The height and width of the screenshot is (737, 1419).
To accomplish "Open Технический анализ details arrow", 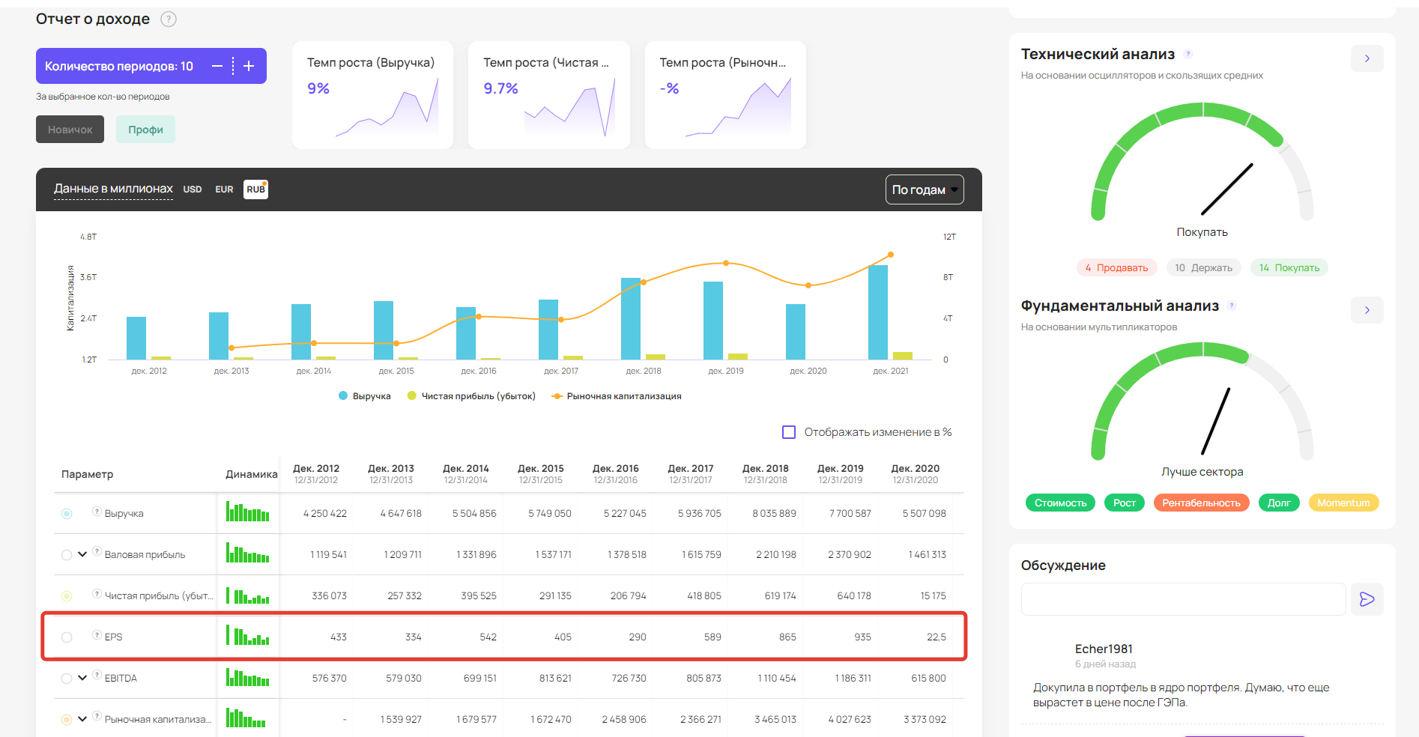I will (1367, 58).
